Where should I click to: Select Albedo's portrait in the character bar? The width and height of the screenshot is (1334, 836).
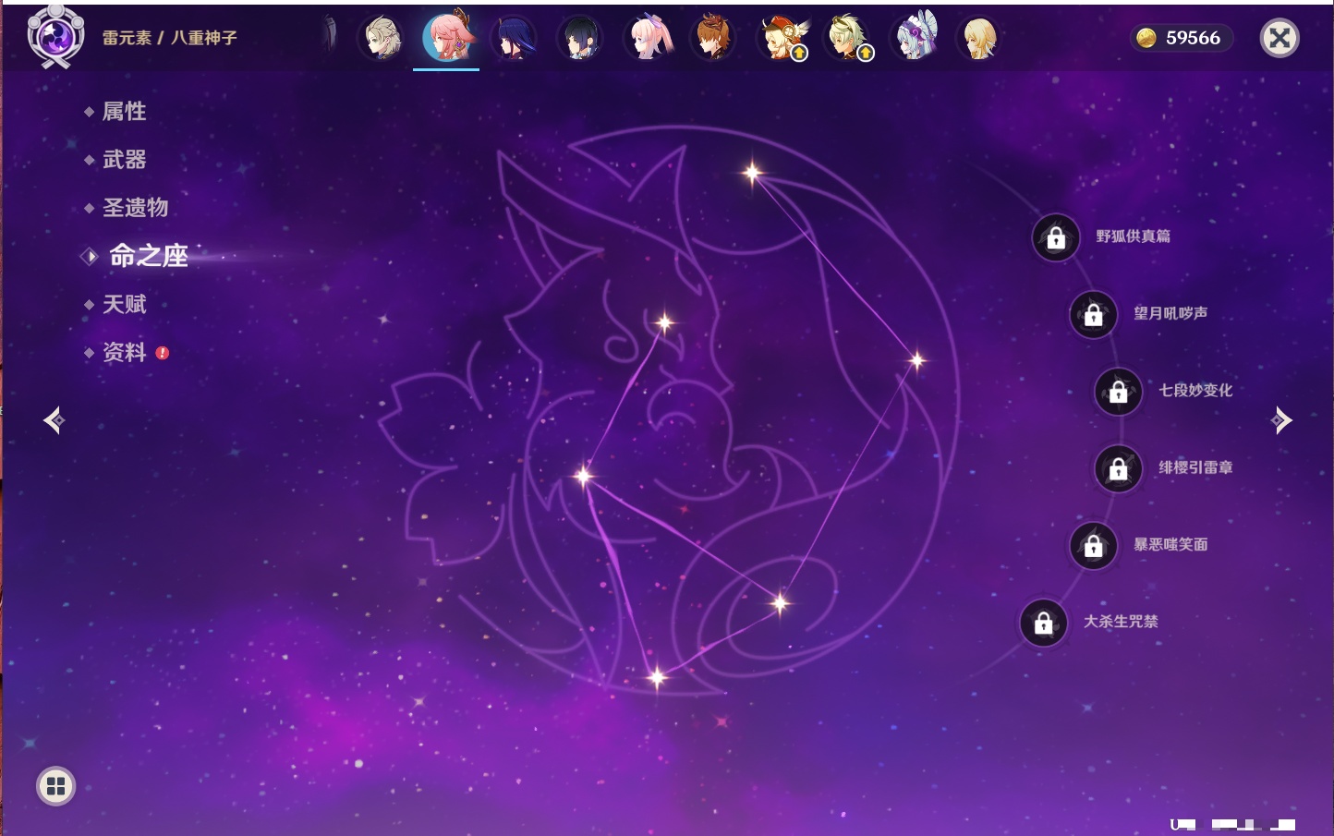[x=382, y=38]
